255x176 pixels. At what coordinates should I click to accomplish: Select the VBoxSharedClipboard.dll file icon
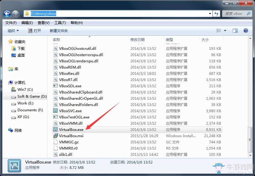pyautogui.click(x=56, y=92)
